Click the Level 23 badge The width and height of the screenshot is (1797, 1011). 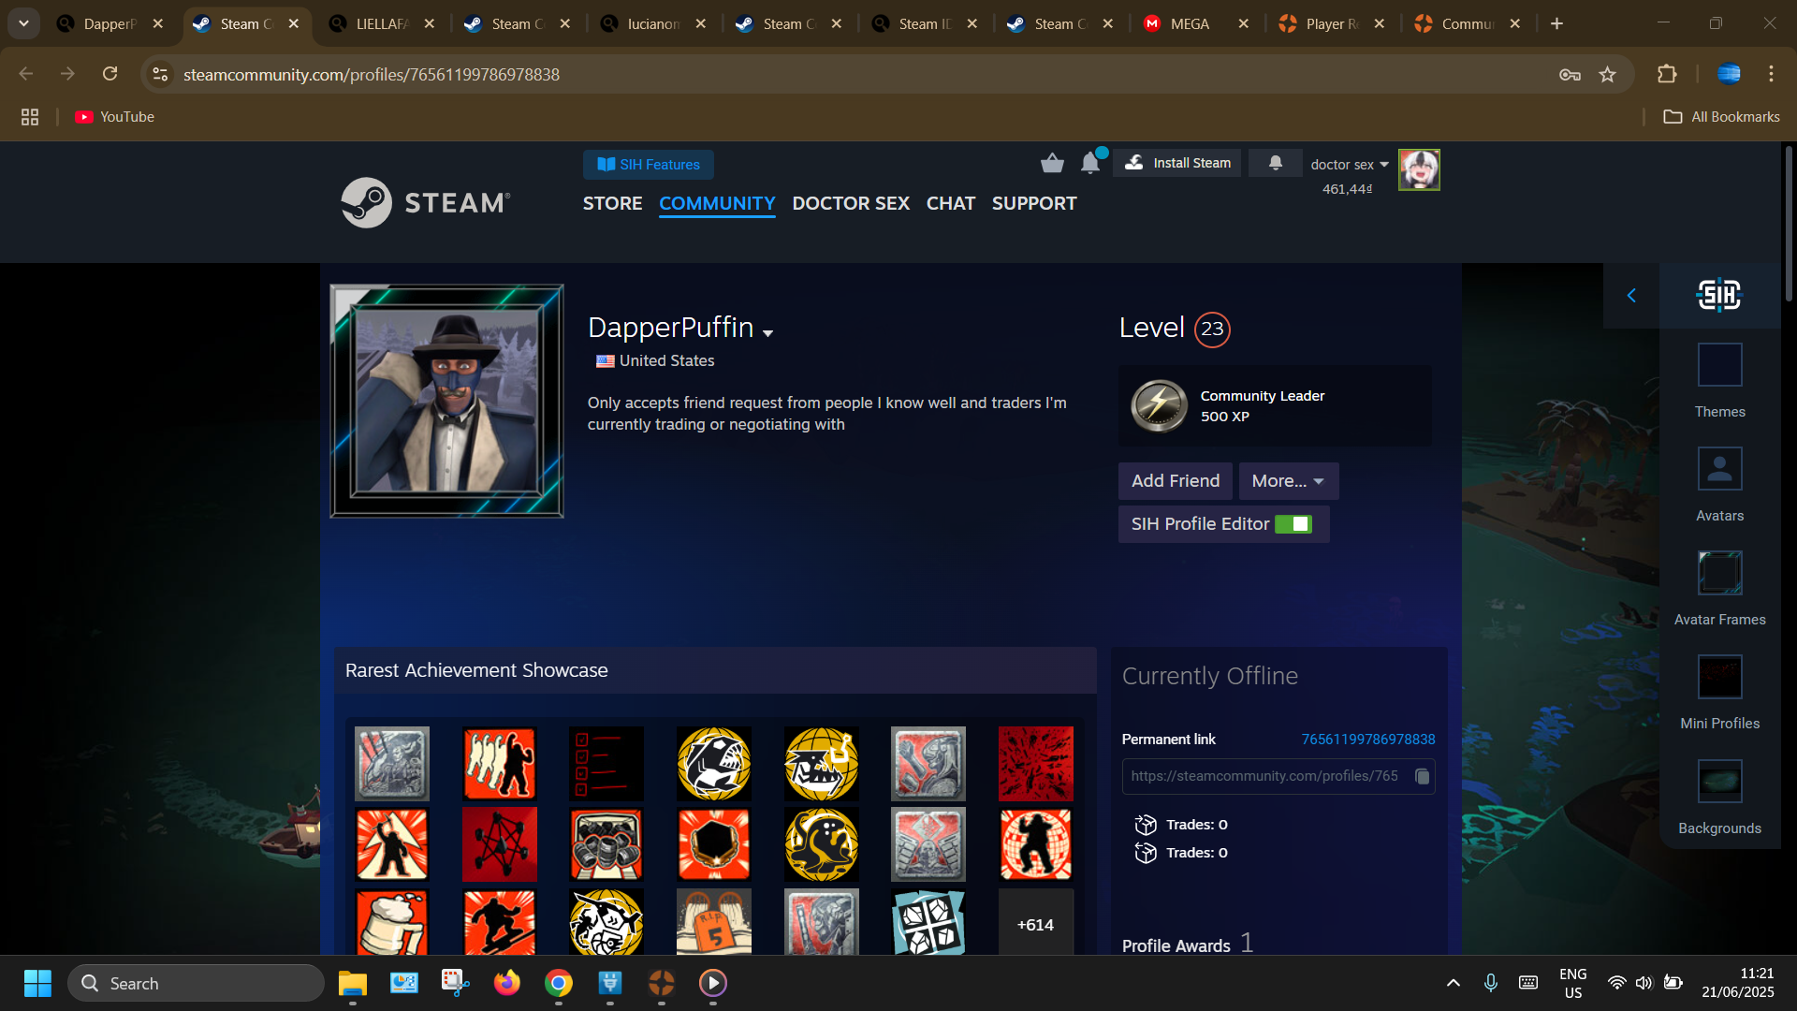tap(1212, 330)
